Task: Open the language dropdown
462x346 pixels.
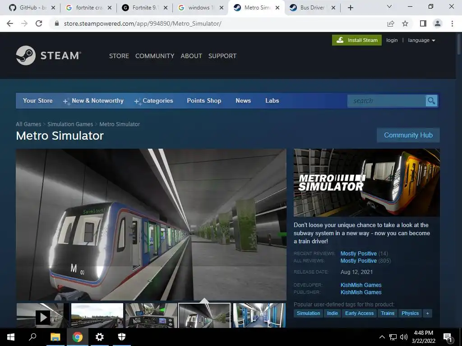Action: click(421, 40)
